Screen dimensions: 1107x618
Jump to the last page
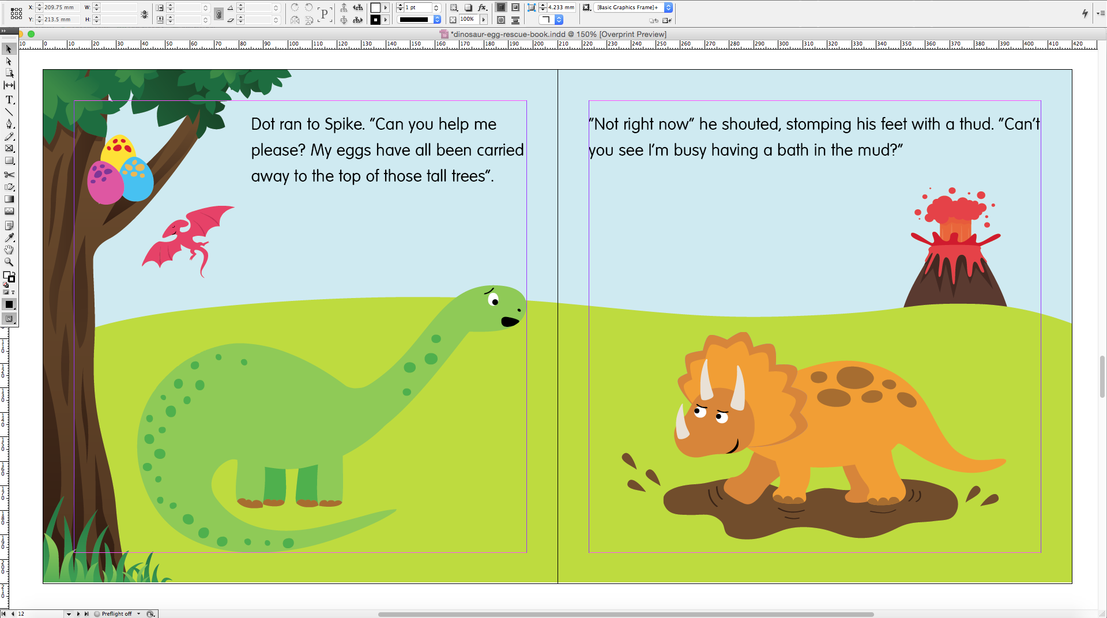coord(86,613)
